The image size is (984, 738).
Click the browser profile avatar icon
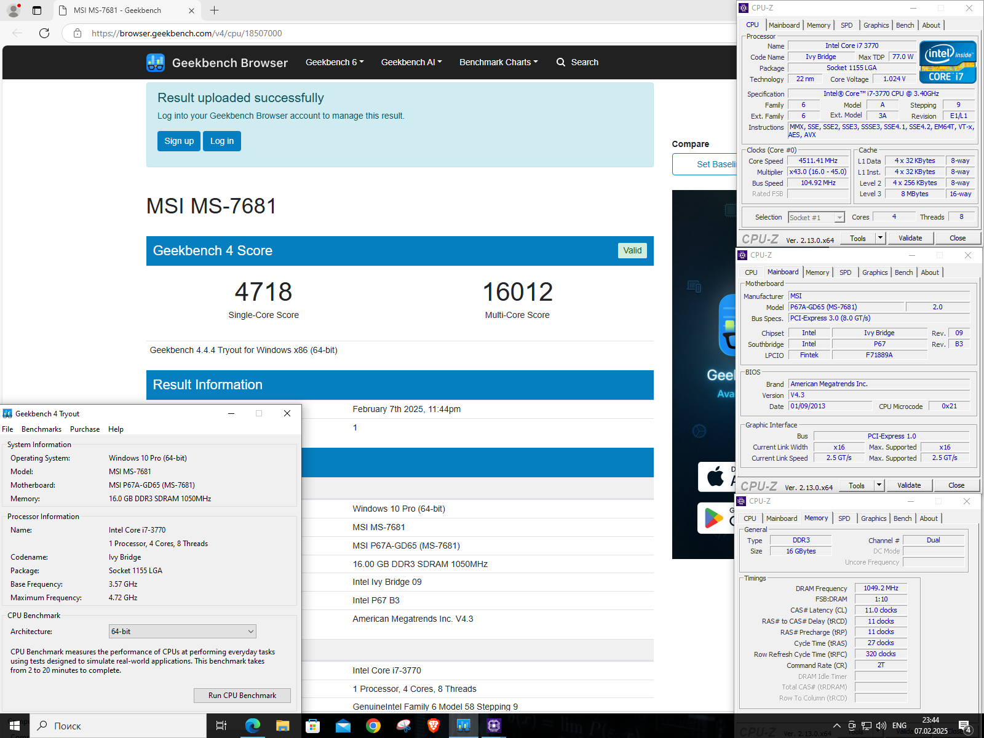(13, 10)
